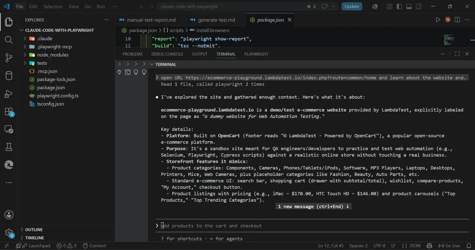Viewport: 475px width, 250px height.
Task: Open the Accounts menu icon
Action: coord(9,215)
